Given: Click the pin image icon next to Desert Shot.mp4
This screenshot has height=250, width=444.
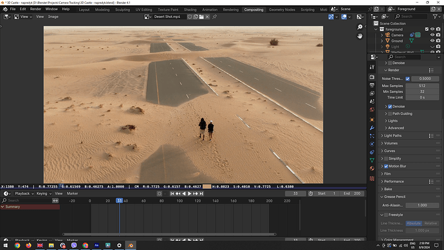Looking at the screenshot, I should [215, 17].
